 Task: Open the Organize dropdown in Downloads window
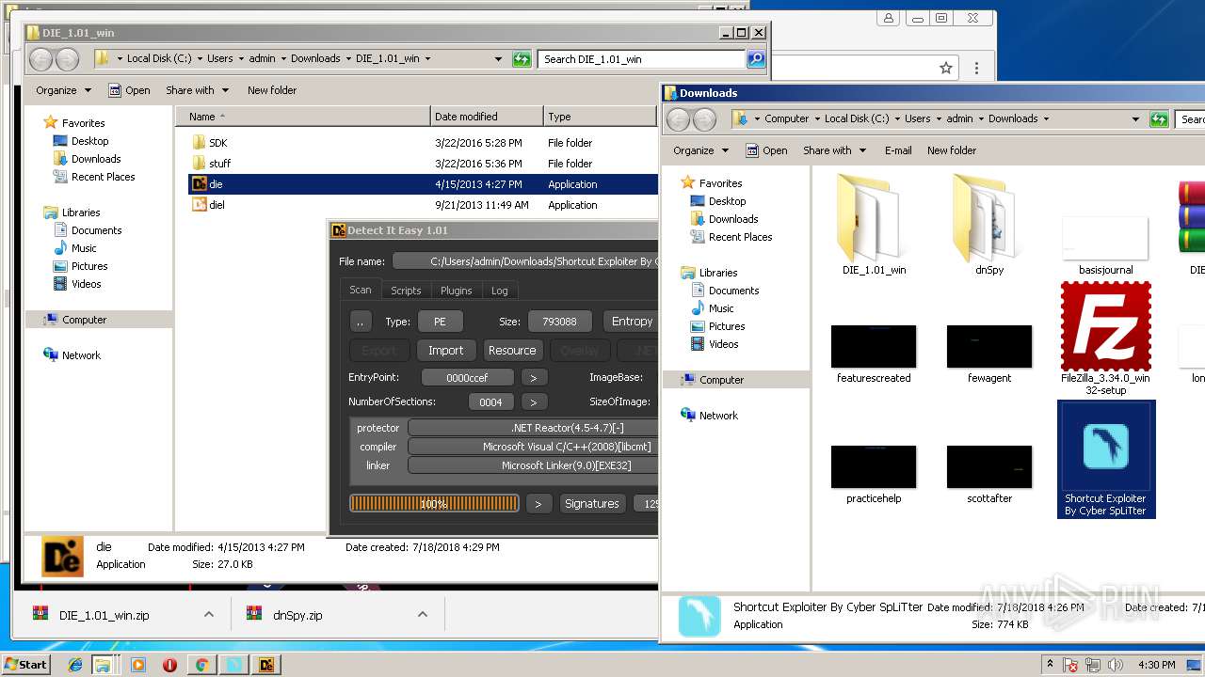click(701, 150)
